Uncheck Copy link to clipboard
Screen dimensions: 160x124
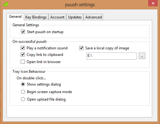coord(23,55)
